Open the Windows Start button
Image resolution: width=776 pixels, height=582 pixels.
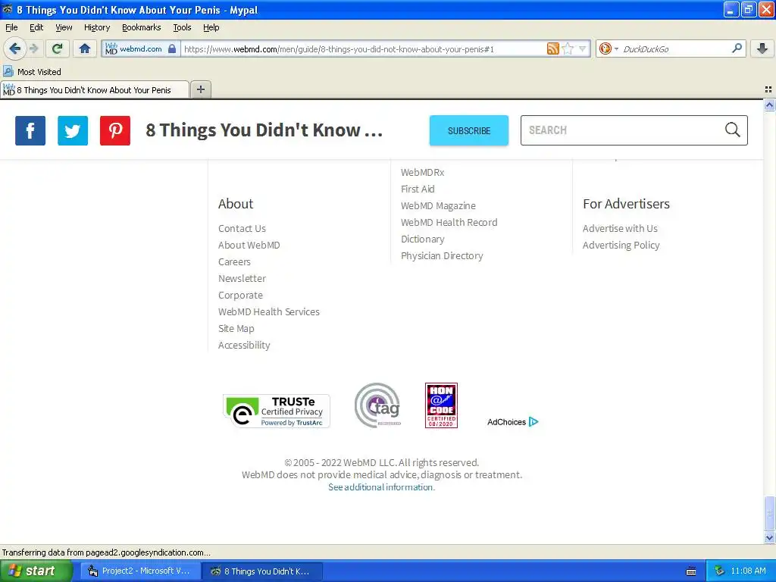(36, 571)
